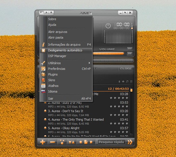The image size is (176, 157).
Task: Click the Skins icon
Action: click(43, 80)
